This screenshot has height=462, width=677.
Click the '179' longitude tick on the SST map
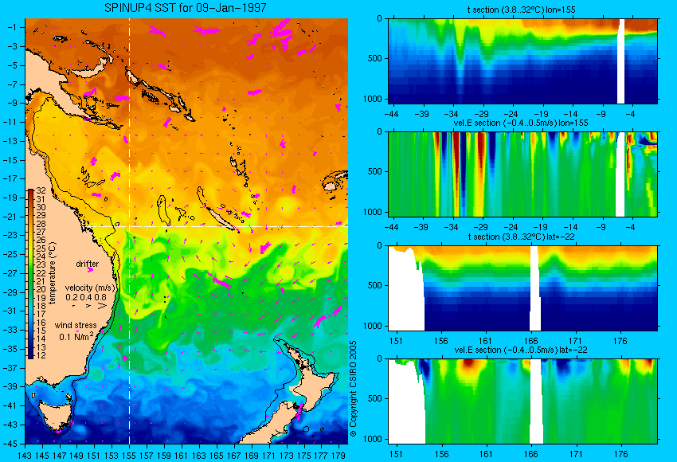tap(338, 455)
